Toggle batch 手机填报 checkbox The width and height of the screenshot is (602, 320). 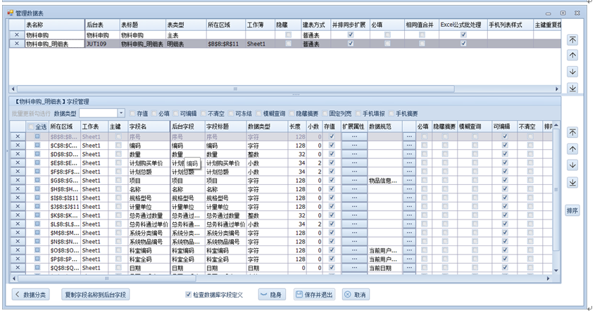pos(358,113)
